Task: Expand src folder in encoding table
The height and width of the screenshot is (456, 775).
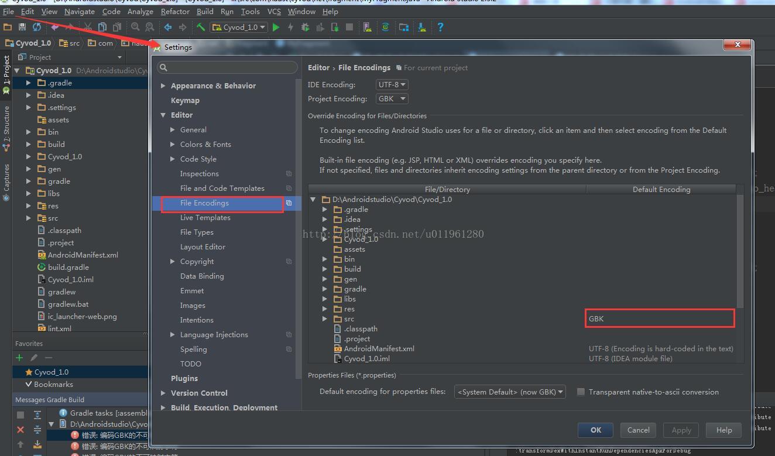Action: [x=325, y=319]
